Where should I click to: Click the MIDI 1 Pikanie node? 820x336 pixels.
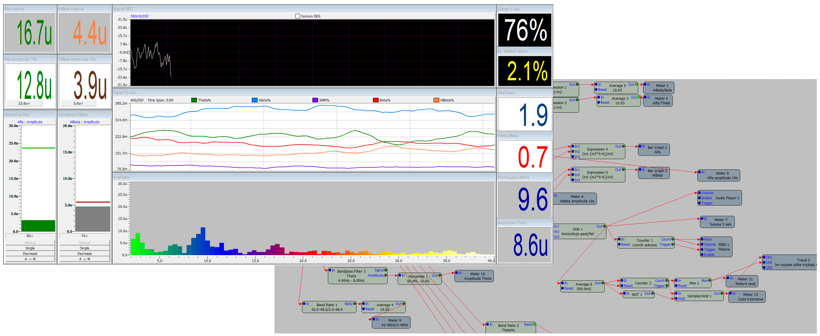click(x=724, y=247)
